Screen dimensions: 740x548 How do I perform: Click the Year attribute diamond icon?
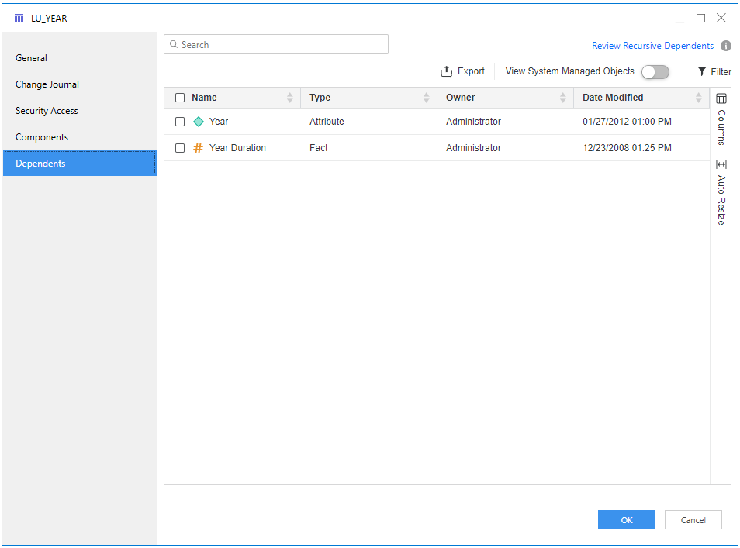(199, 122)
